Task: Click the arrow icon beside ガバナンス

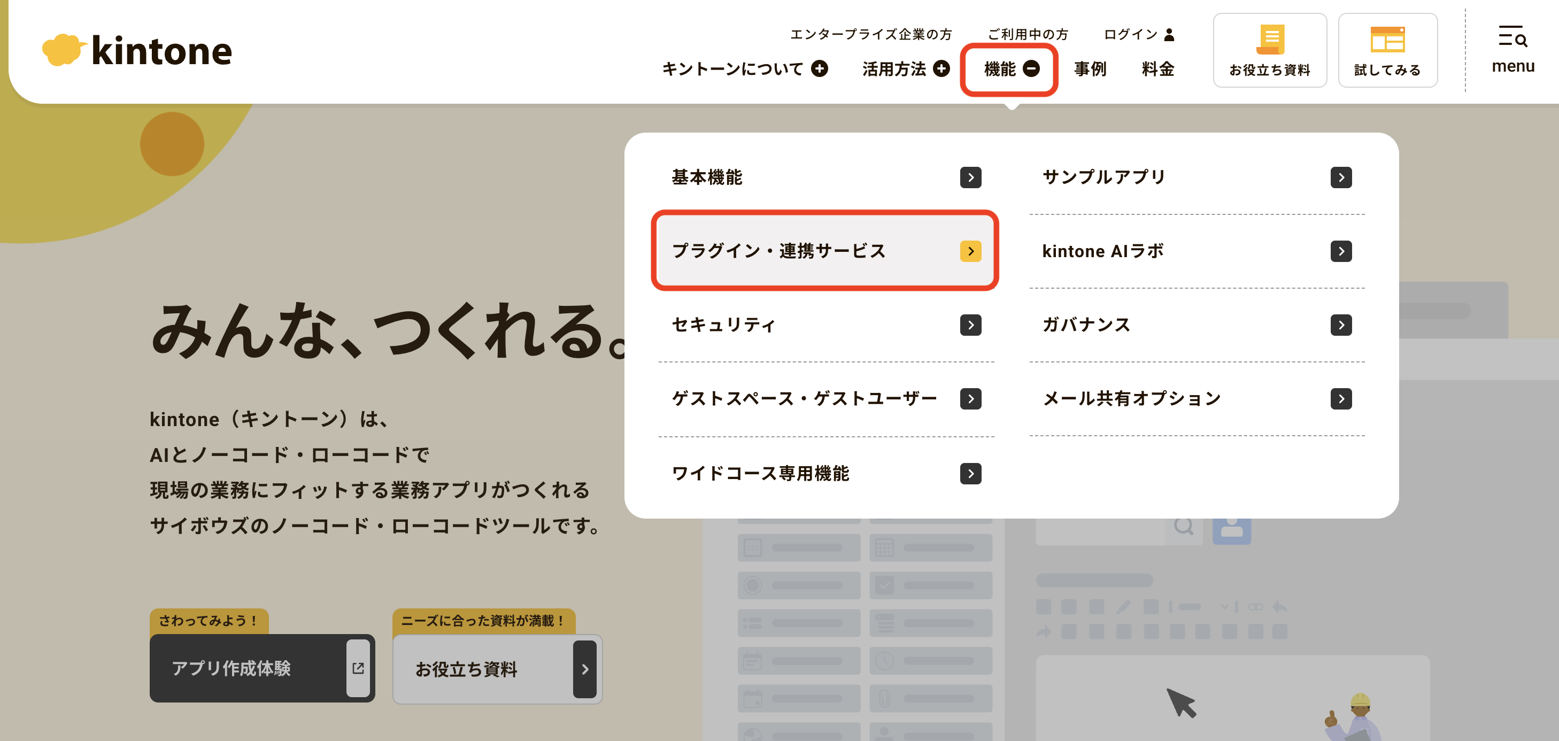Action: (x=1342, y=325)
